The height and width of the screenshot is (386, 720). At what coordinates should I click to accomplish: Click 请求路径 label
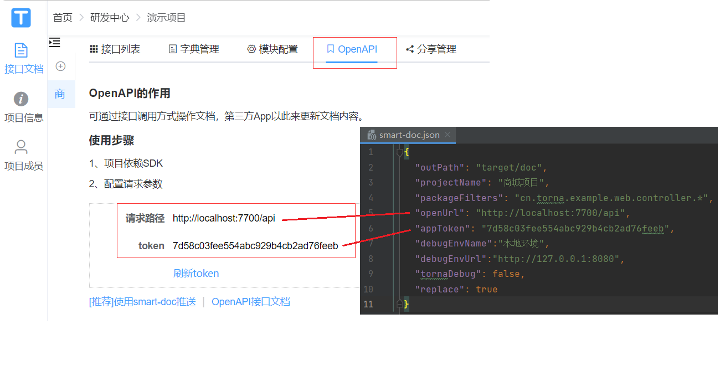click(x=145, y=218)
